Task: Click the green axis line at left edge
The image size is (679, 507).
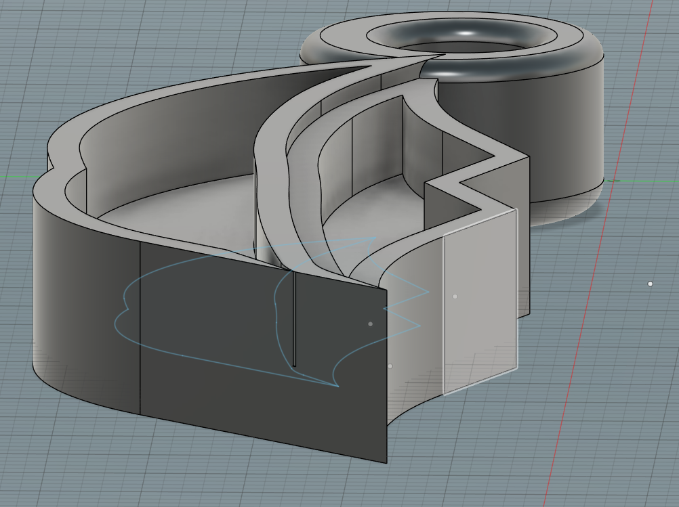Action: point(17,177)
